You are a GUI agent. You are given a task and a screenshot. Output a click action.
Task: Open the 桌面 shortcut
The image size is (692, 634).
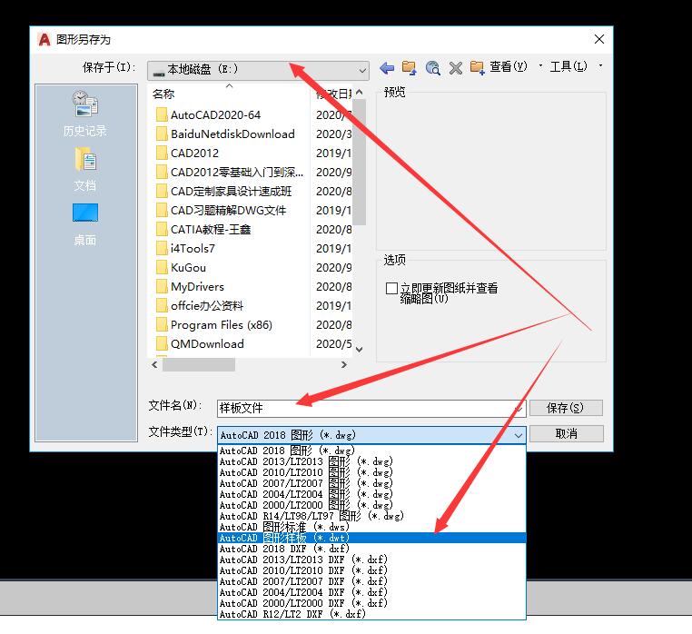click(85, 224)
